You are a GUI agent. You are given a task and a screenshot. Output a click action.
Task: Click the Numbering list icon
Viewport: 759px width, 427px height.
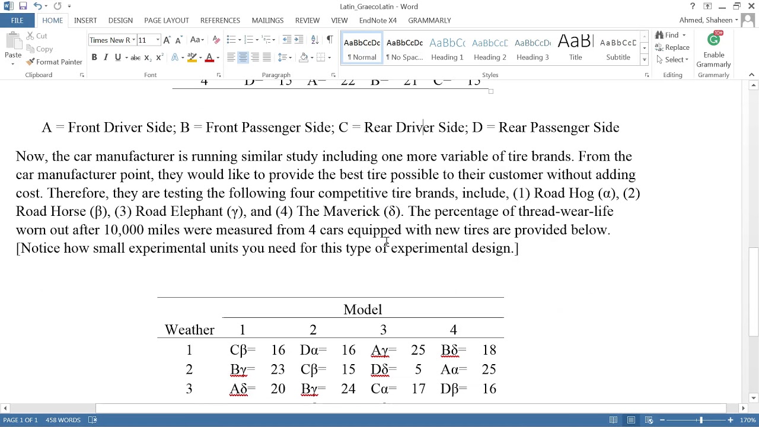[248, 40]
